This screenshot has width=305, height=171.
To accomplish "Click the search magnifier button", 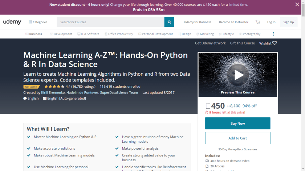I will coord(169,22).
